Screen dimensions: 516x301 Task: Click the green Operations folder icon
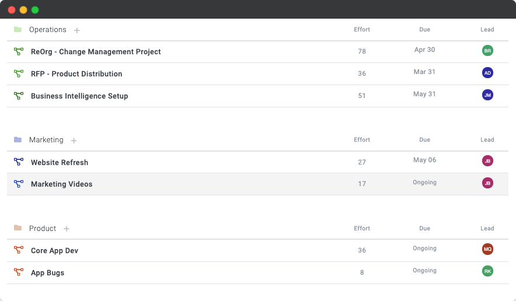click(18, 30)
